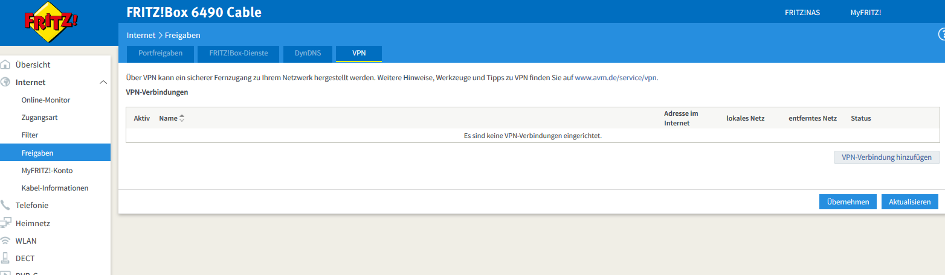Collapse the Internet menu chevron
The width and height of the screenshot is (945, 275).
click(x=103, y=82)
